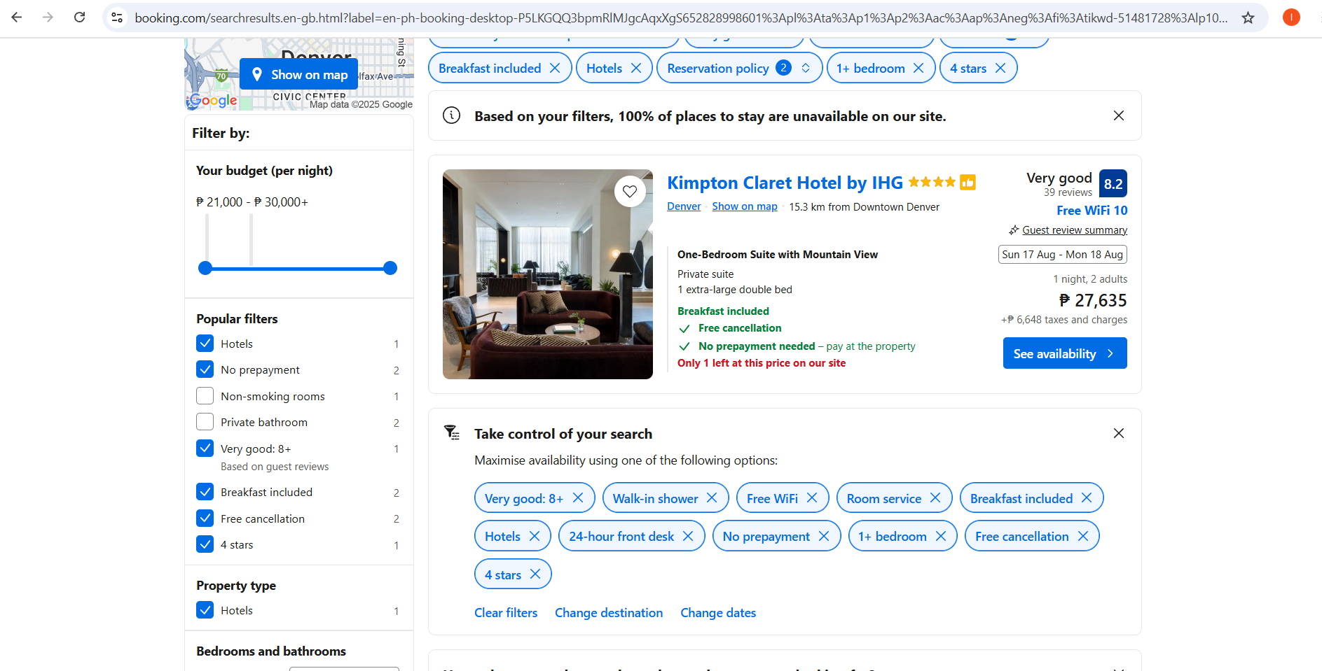
Task: Remove the Breakfast included filter chip at top
Action: (555, 68)
